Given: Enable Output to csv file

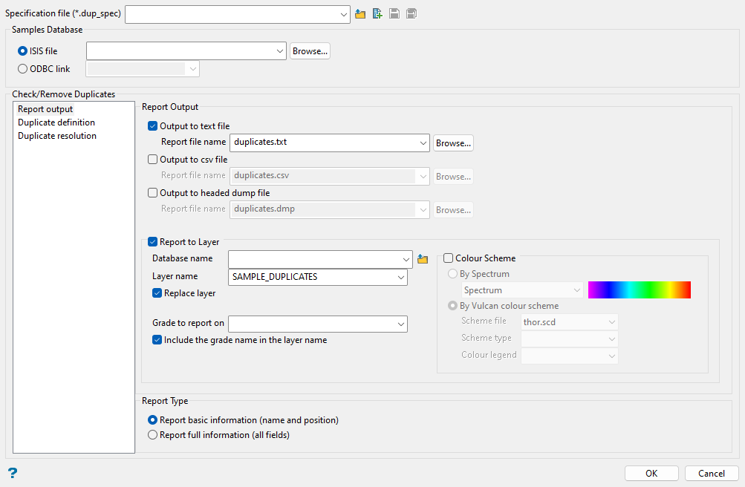Looking at the screenshot, I should click(x=153, y=159).
